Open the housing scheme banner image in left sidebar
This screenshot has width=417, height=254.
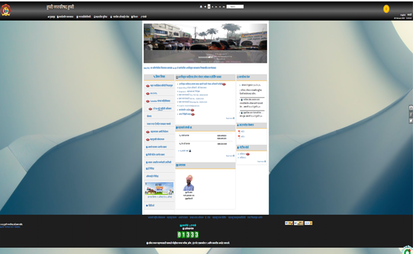pyautogui.click(x=159, y=189)
